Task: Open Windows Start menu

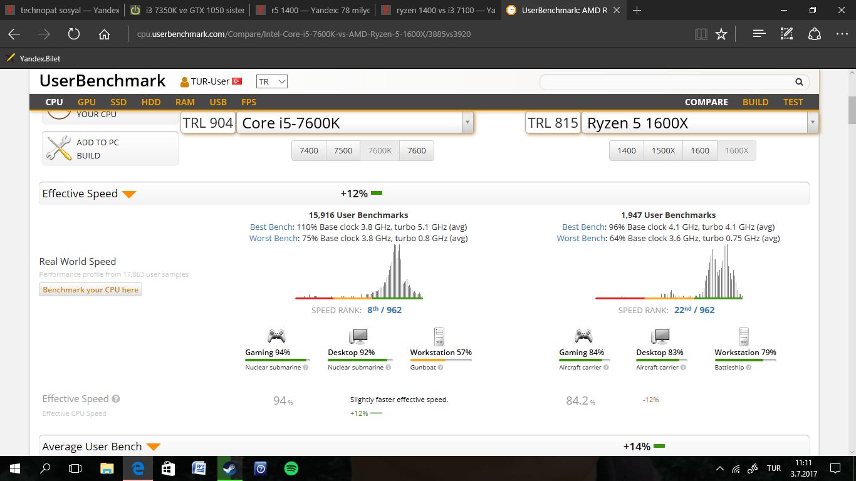Action: click(14, 468)
